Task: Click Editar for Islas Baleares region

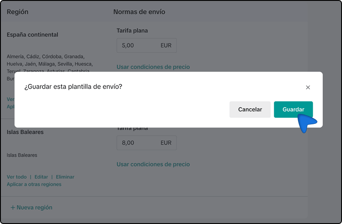Action: coord(41,177)
